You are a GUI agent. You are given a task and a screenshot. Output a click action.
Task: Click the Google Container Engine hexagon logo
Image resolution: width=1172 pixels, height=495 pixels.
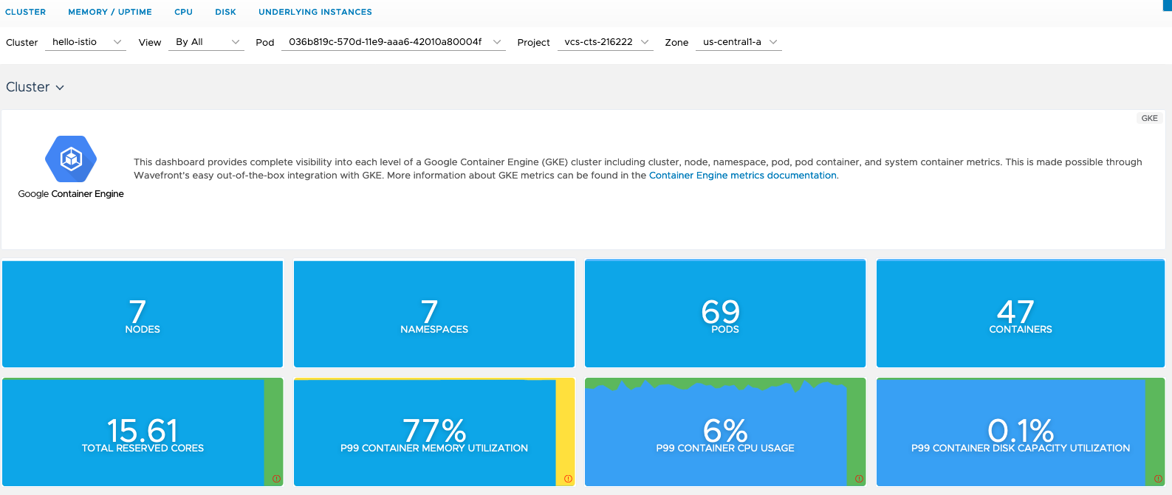click(x=71, y=159)
